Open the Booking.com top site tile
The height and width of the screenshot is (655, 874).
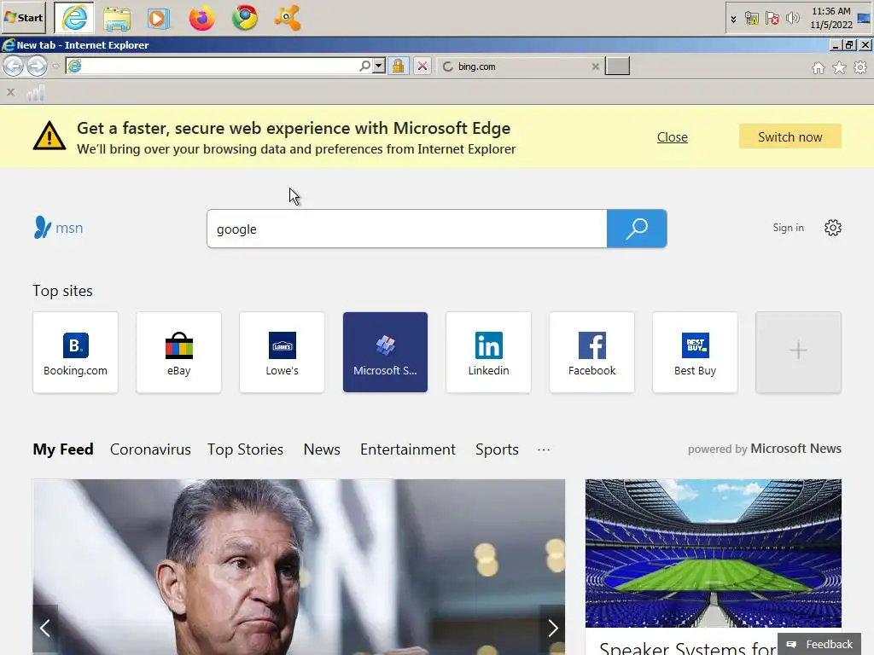pyautogui.click(x=75, y=352)
